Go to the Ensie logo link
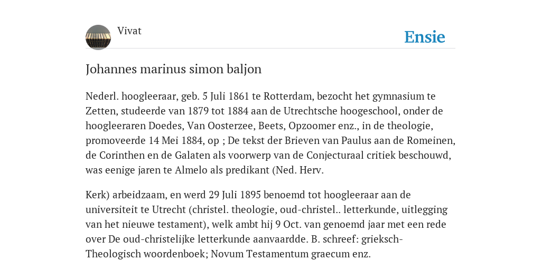541x270 pixels. (425, 37)
